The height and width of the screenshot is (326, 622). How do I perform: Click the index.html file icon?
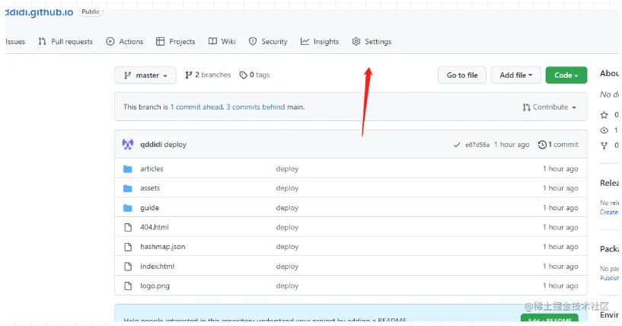click(128, 267)
